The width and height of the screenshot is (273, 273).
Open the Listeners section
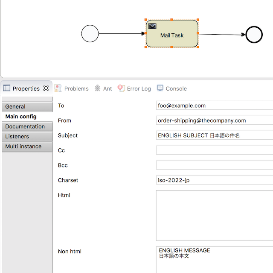(x=27, y=136)
